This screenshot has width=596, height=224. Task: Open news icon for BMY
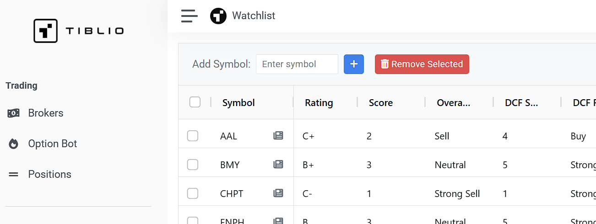(x=278, y=165)
